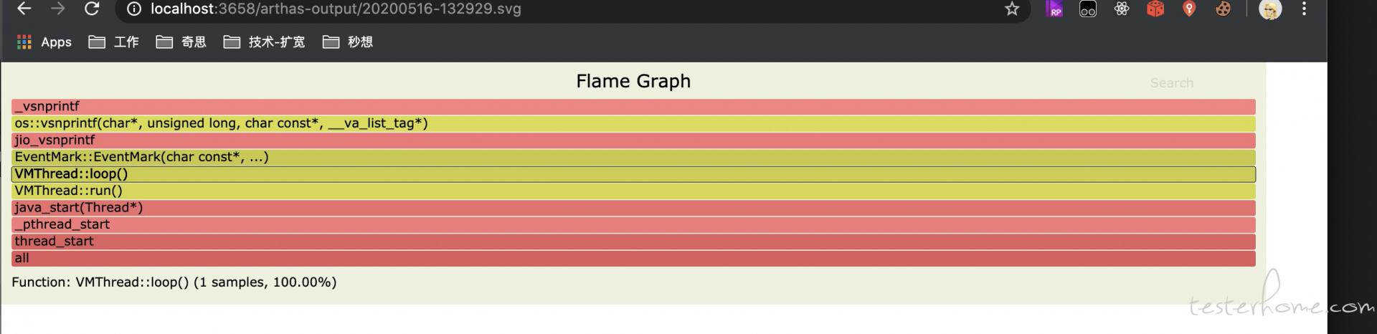The height and width of the screenshot is (334, 1377).
Task: Click the red dice extension icon
Action: [1155, 9]
